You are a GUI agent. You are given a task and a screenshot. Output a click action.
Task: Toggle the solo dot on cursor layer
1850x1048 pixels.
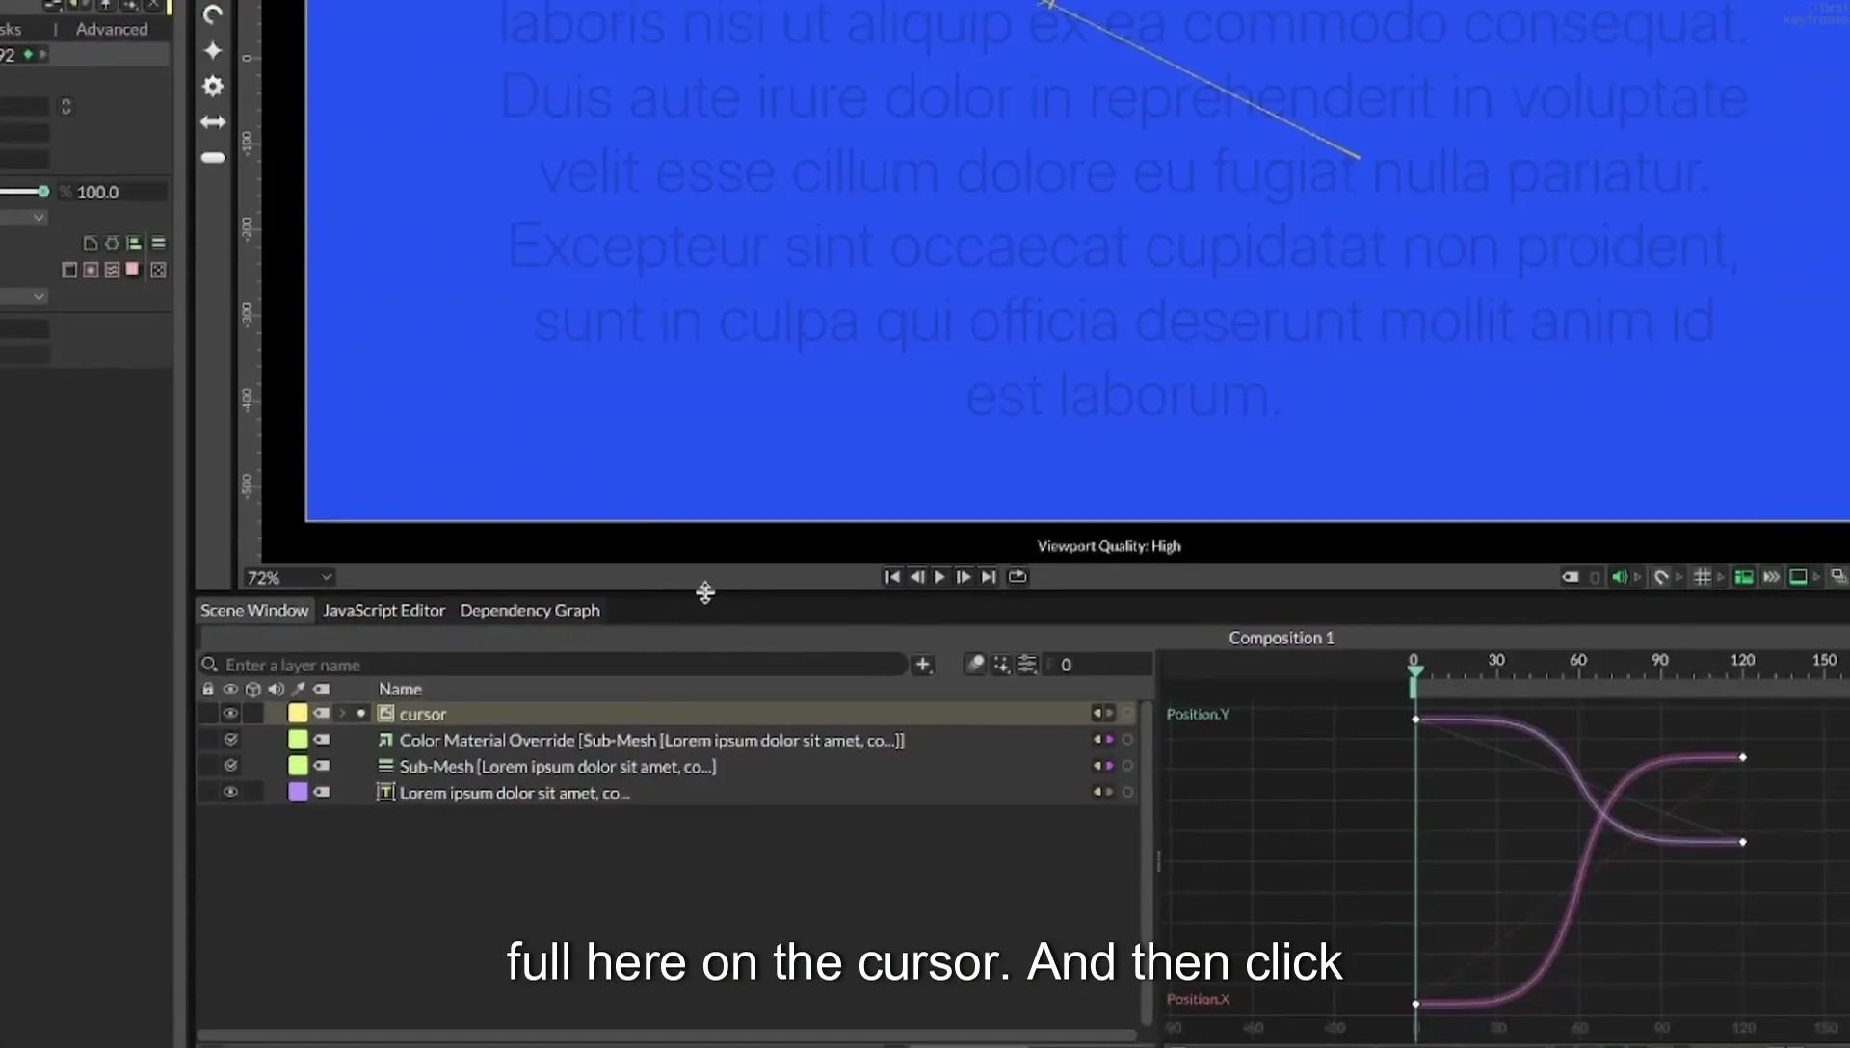point(361,714)
